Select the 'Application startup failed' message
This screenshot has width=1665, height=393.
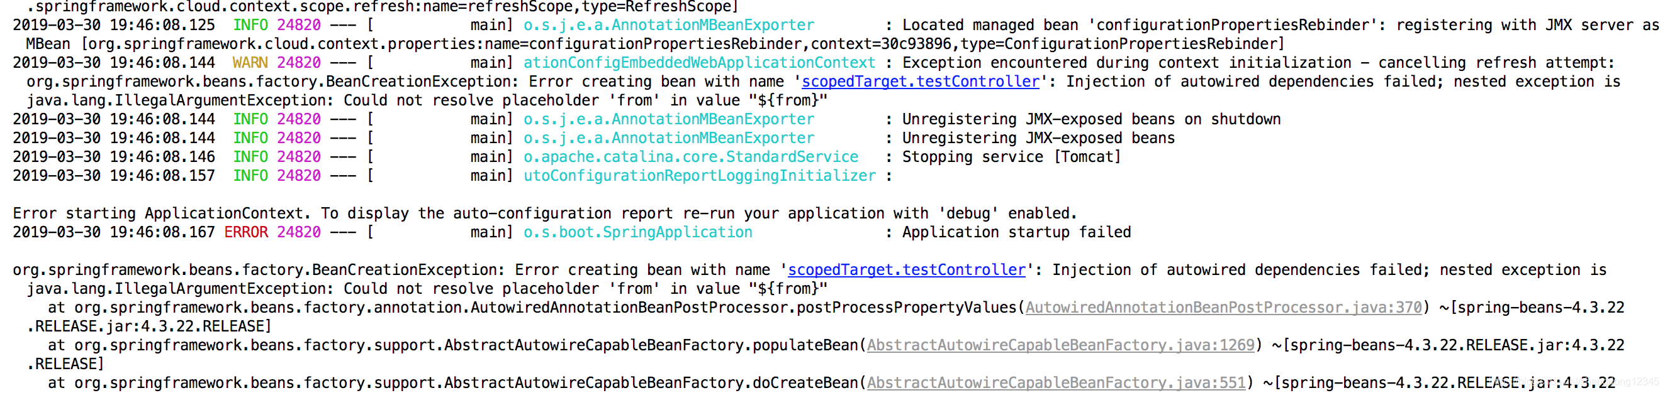[1016, 232]
